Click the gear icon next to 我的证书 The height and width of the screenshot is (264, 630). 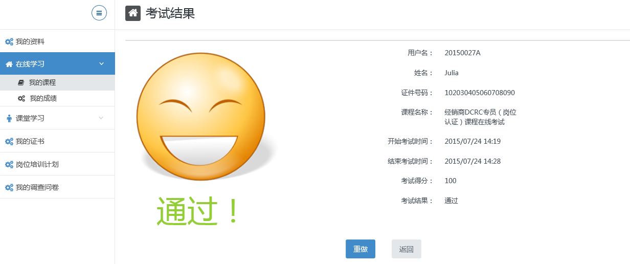tap(9, 141)
